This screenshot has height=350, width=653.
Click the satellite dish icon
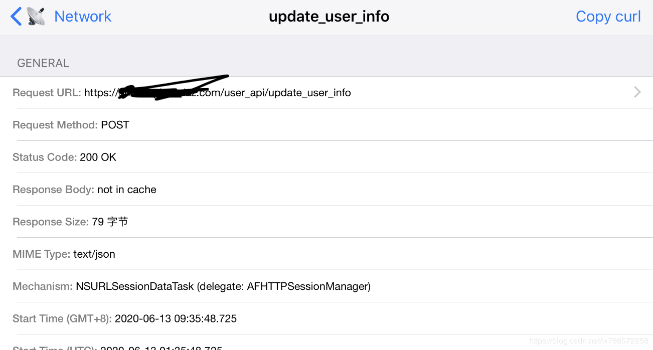tap(36, 17)
